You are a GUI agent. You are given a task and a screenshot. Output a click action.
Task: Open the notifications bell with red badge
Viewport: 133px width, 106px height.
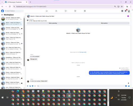point(126,11)
